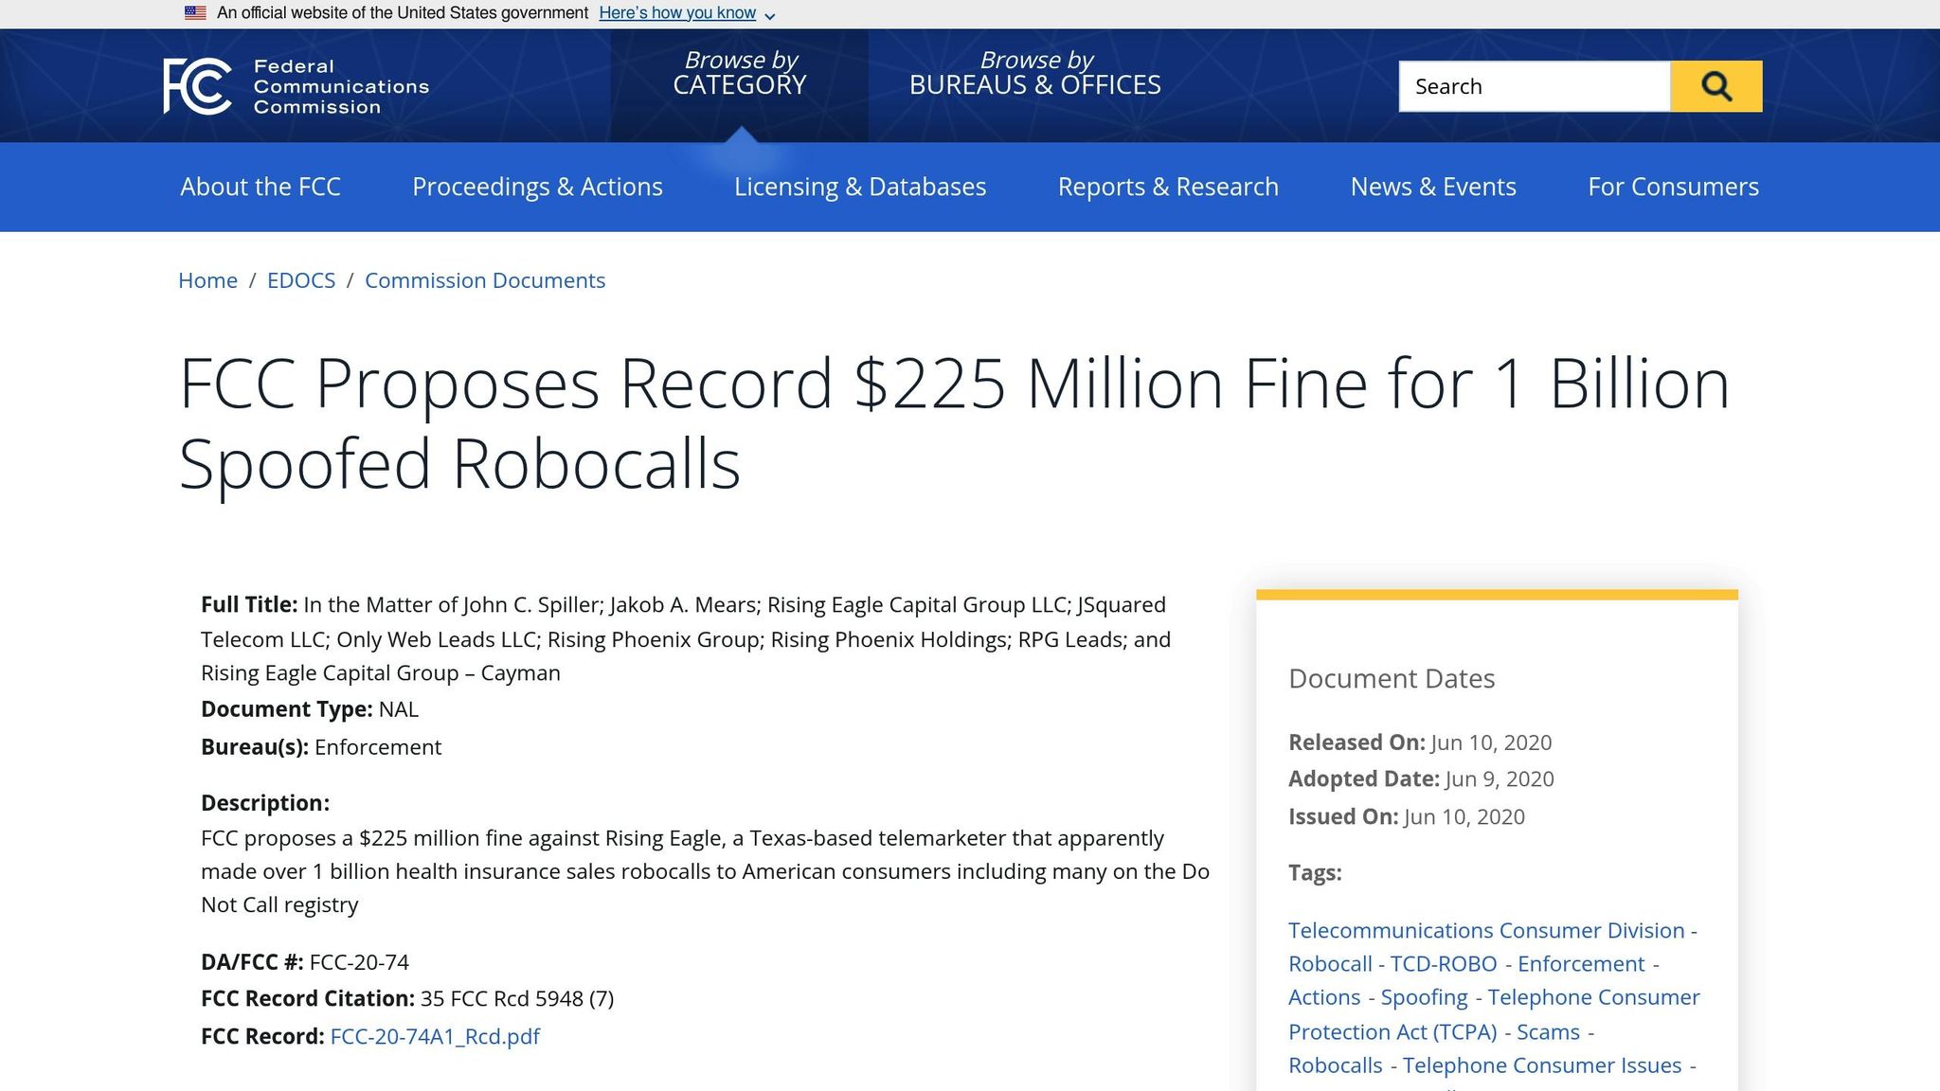Click the "Issued On: Jun 10, 2020" text
Image resolution: width=1940 pixels, height=1091 pixels.
pyautogui.click(x=1407, y=816)
